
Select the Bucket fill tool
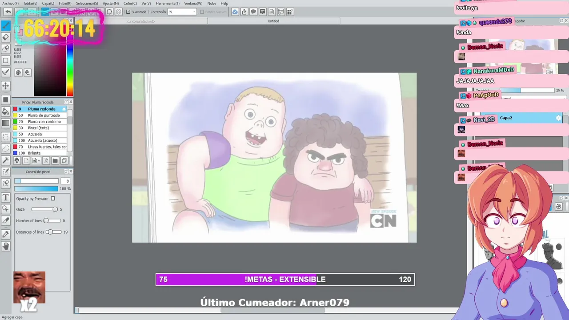6,111
